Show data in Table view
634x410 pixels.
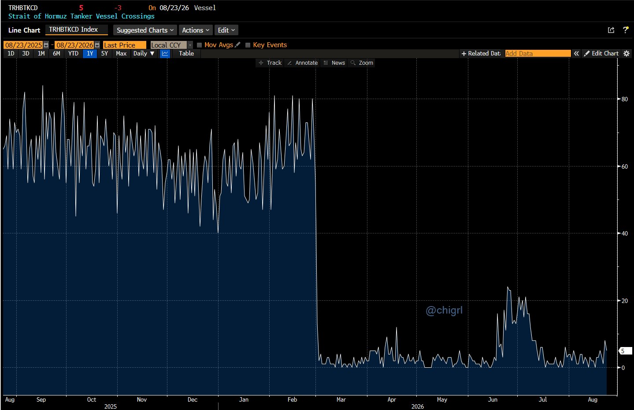[x=186, y=53]
